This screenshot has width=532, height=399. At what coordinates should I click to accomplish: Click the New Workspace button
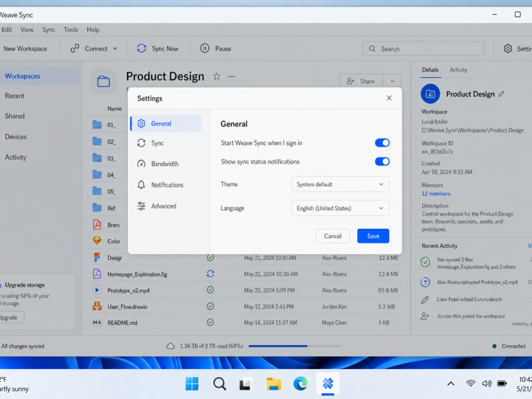[x=25, y=49]
